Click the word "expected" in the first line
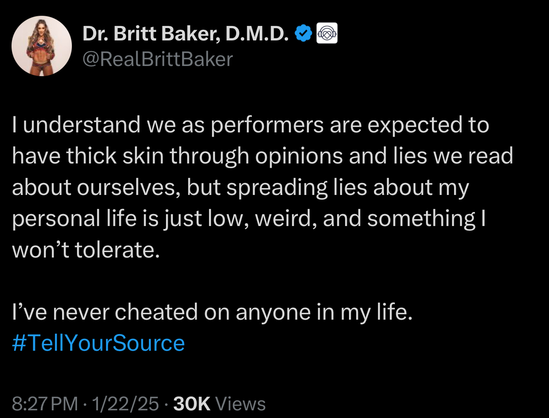This screenshot has height=418, width=549. pyautogui.click(x=415, y=125)
